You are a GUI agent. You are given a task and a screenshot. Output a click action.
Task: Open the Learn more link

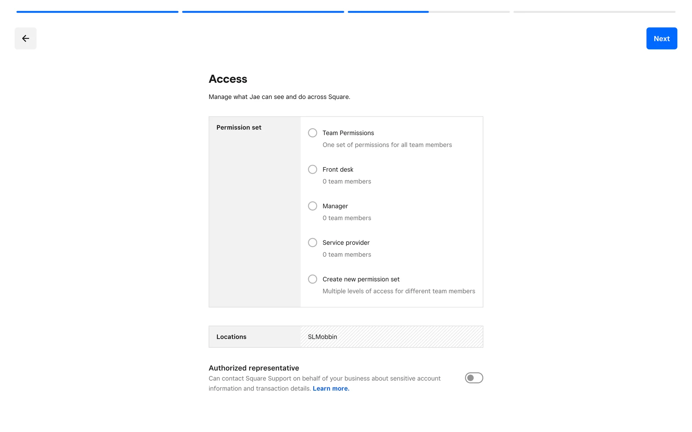(331, 388)
